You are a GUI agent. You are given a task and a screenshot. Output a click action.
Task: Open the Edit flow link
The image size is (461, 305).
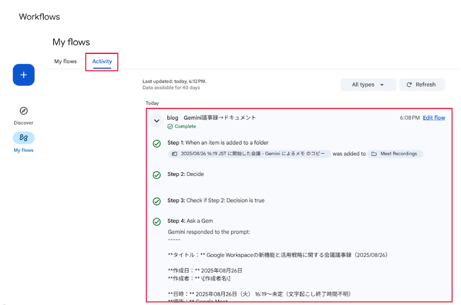pos(434,118)
